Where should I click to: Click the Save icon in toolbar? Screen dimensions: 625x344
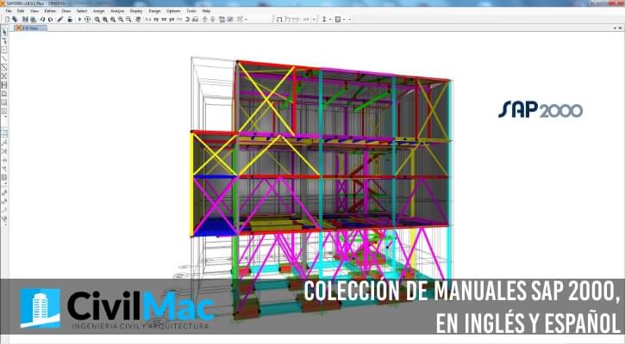click(x=25, y=19)
